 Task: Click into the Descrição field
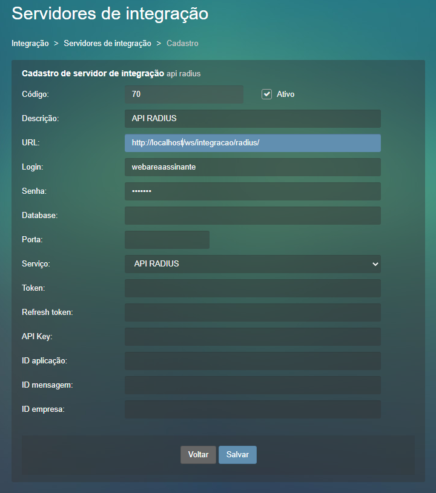pyautogui.click(x=253, y=119)
